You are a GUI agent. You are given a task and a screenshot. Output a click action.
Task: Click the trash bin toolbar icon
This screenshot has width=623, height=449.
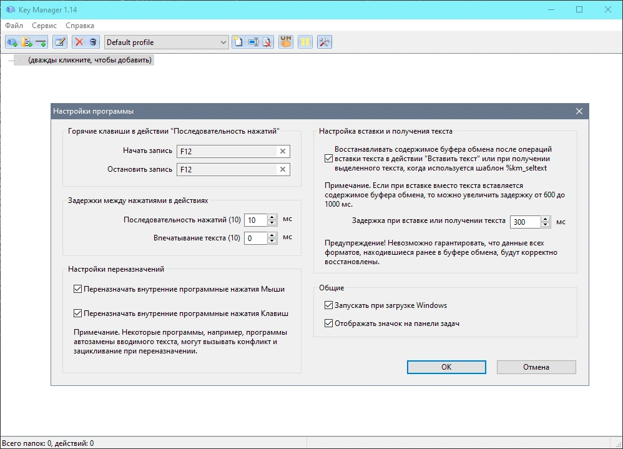[93, 42]
